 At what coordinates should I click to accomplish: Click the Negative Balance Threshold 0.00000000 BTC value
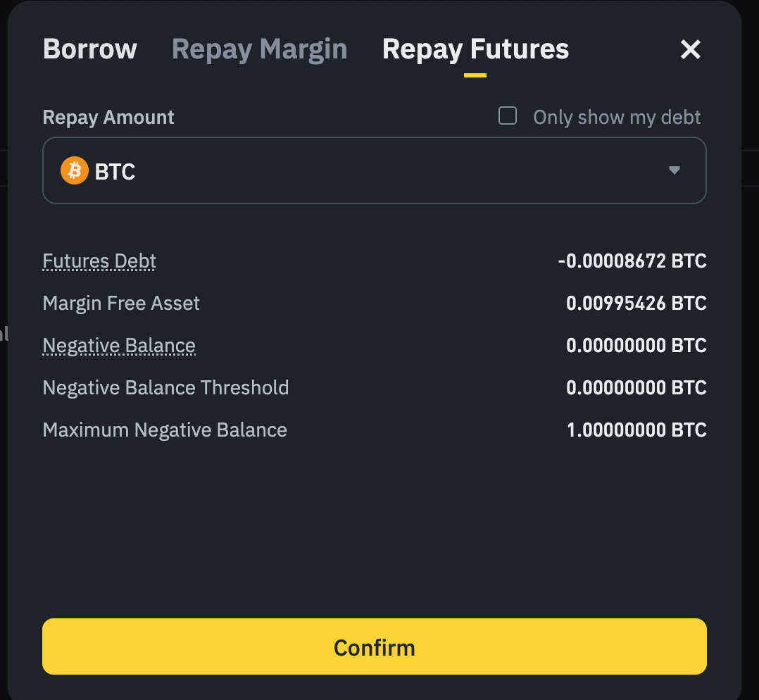click(636, 388)
